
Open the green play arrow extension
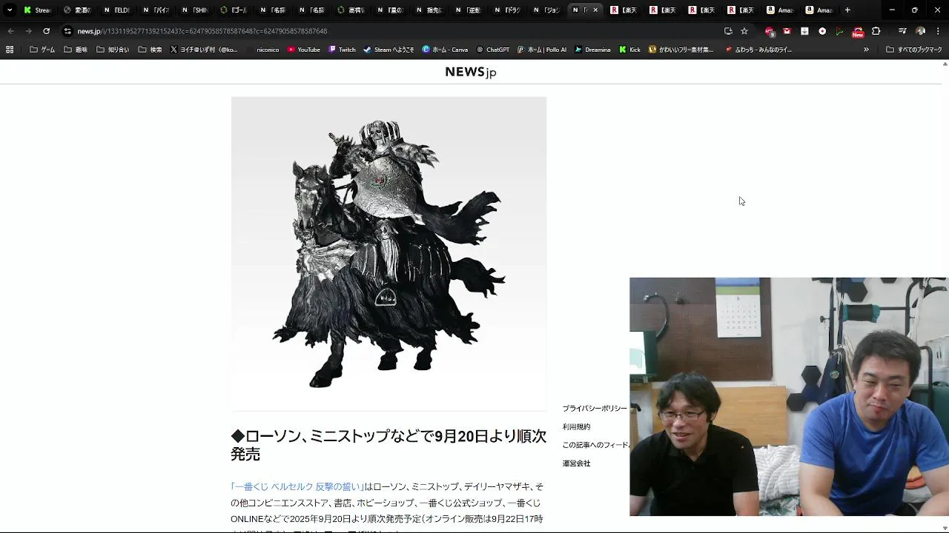[839, 31]
